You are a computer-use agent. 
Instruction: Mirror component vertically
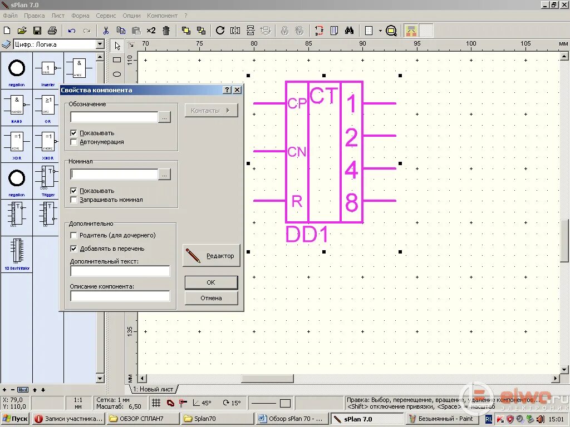point(250,31)
